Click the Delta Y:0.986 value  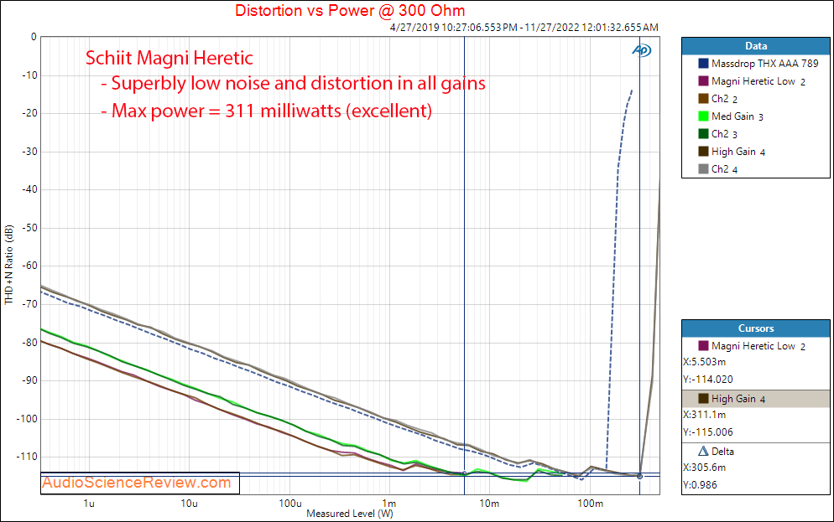click(x=700, y=485)
